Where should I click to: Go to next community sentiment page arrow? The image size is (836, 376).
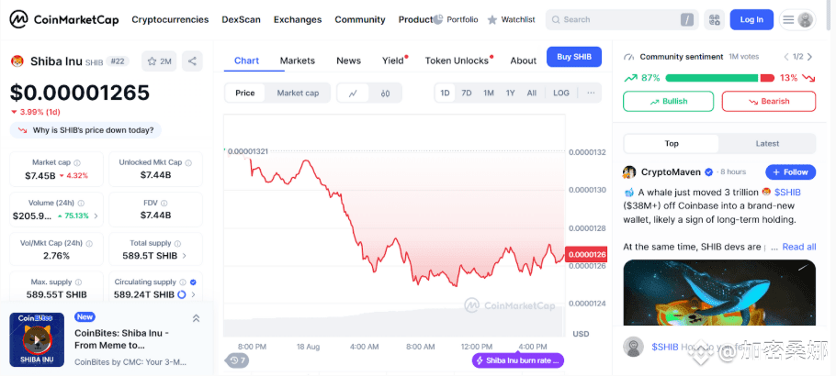810,57
